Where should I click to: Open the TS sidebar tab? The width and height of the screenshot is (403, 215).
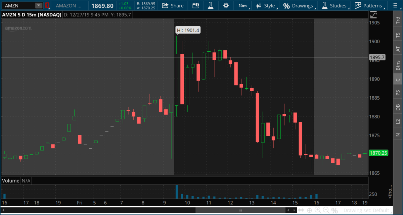pyautogui.click(x=398, y=35)
